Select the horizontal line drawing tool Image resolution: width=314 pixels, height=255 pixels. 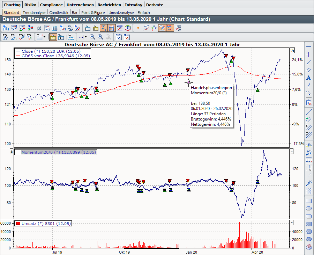[308, 46]
